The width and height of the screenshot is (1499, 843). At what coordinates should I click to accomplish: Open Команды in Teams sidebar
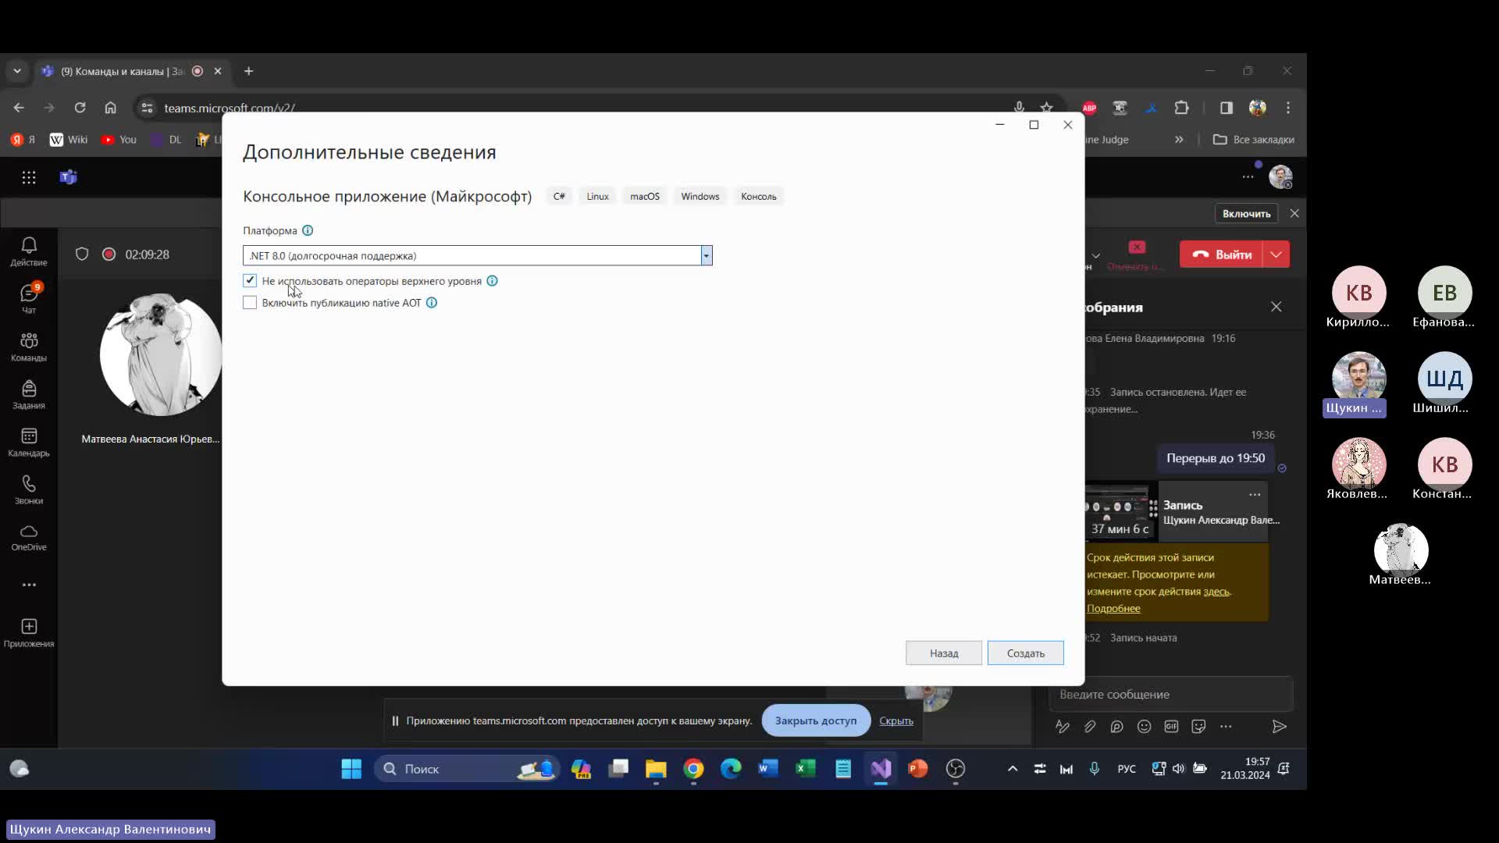click(29, 347)
